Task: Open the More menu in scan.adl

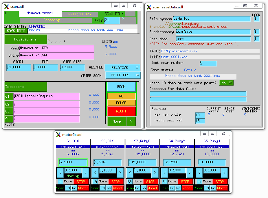Action: [x=117, y=121]
